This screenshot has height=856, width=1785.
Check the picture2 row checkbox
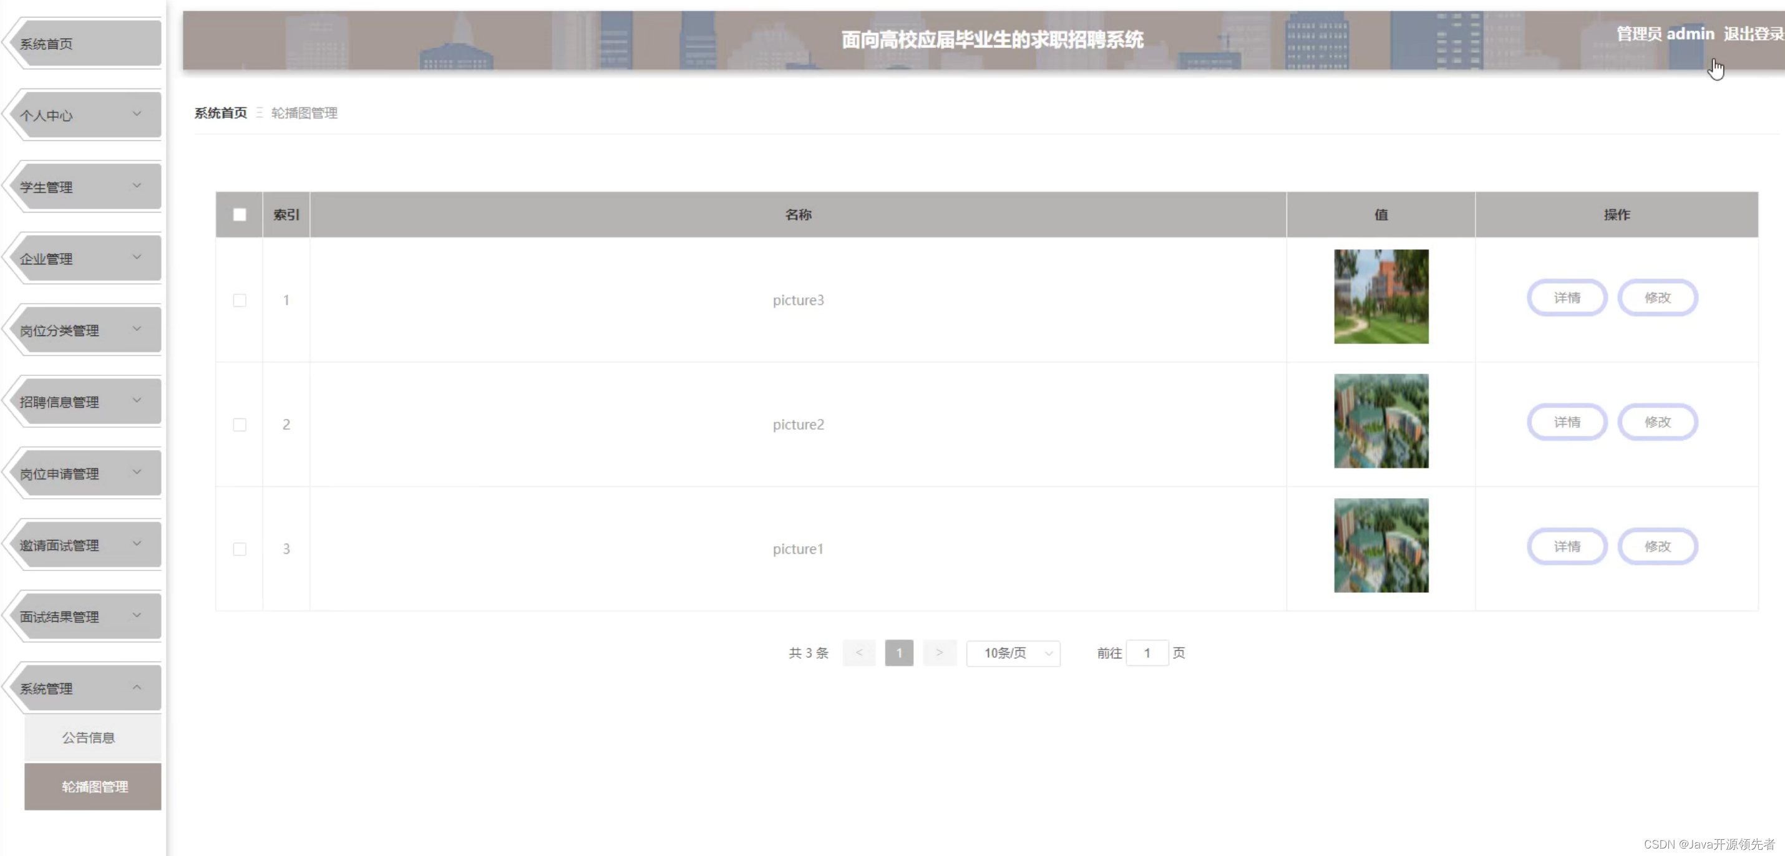(x=240, y=425)
